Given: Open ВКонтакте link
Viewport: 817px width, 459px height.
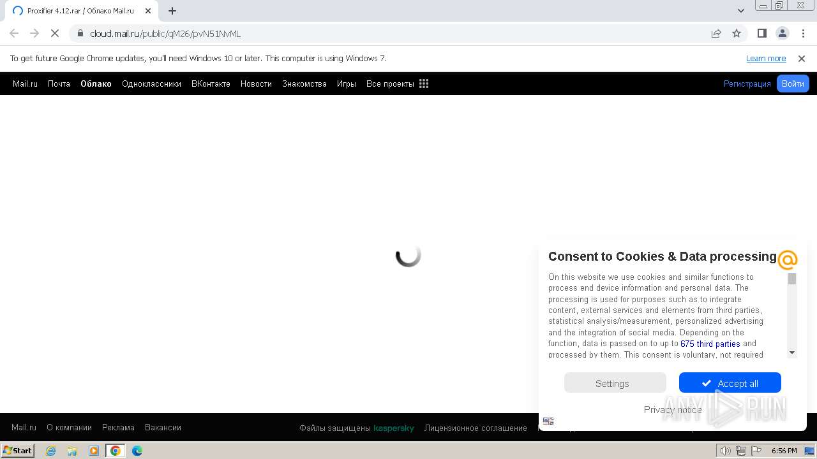Looking at the screenshot, I should click(211, 84).
